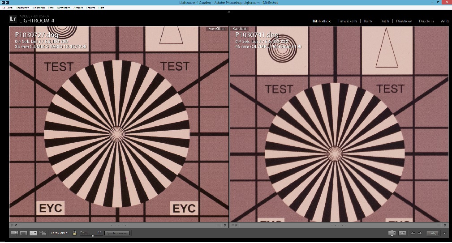Select previous photo arrow
Screen dimensions: 452x243
pos(413,233)
